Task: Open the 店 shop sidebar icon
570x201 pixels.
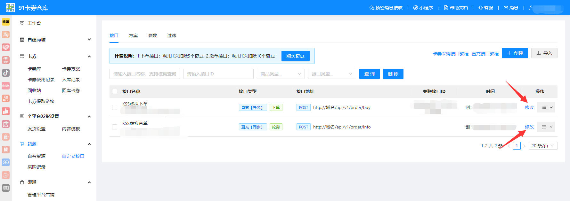Action: tap(6, 124)
